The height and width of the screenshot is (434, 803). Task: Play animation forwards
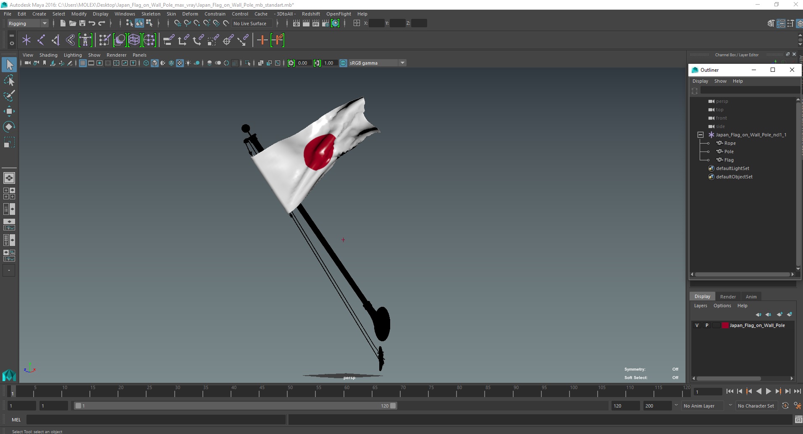coord(768,391)
